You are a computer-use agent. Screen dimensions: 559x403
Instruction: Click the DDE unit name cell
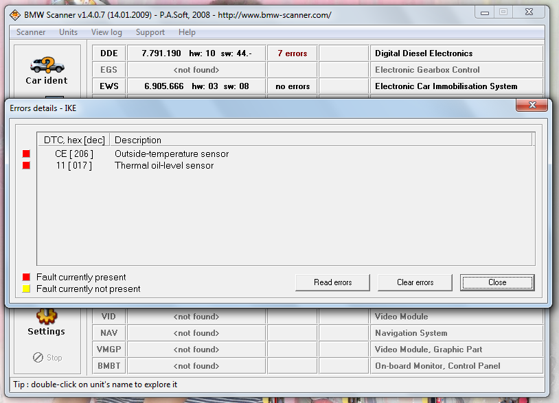point(109,53)
